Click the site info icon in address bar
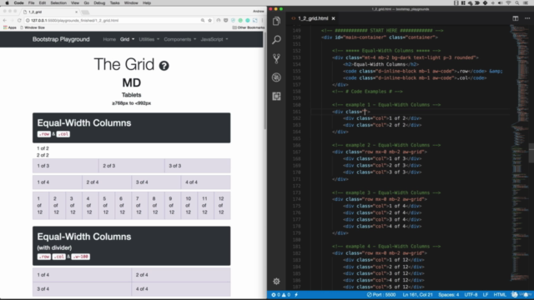This screenshot has width=534, height=300. point(28,20)
